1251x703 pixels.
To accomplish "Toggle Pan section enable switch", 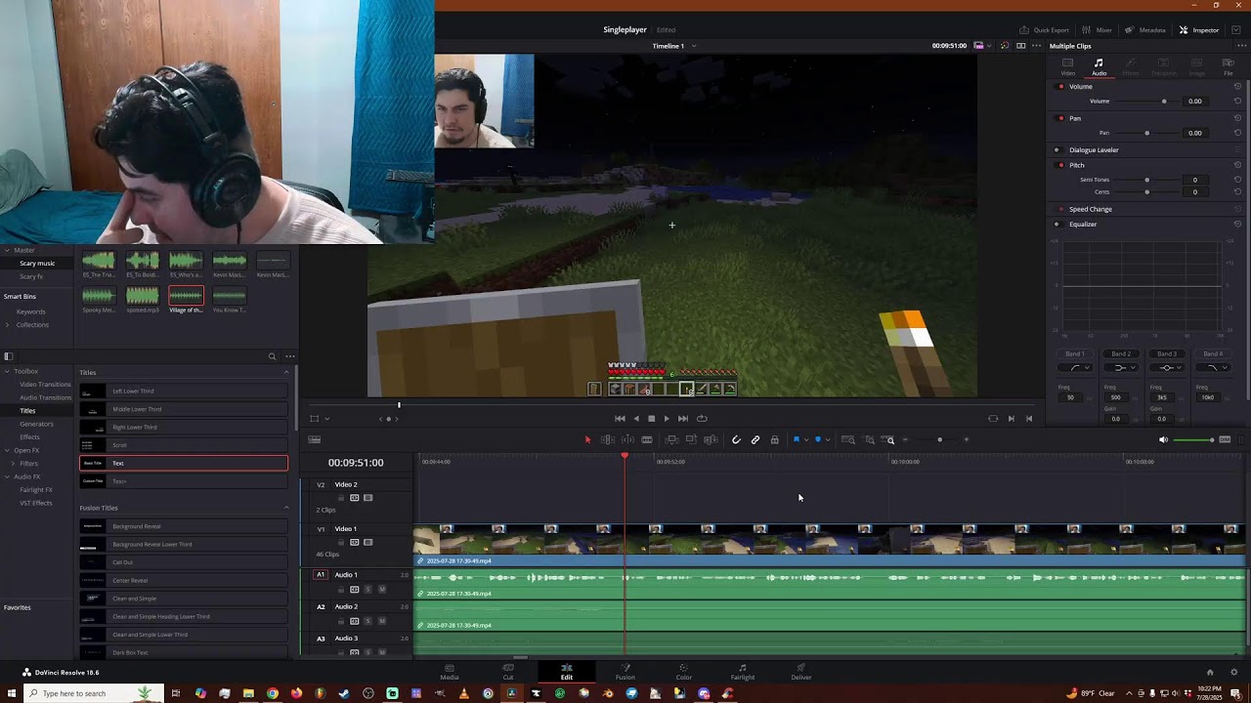I will click(1061, 118).
